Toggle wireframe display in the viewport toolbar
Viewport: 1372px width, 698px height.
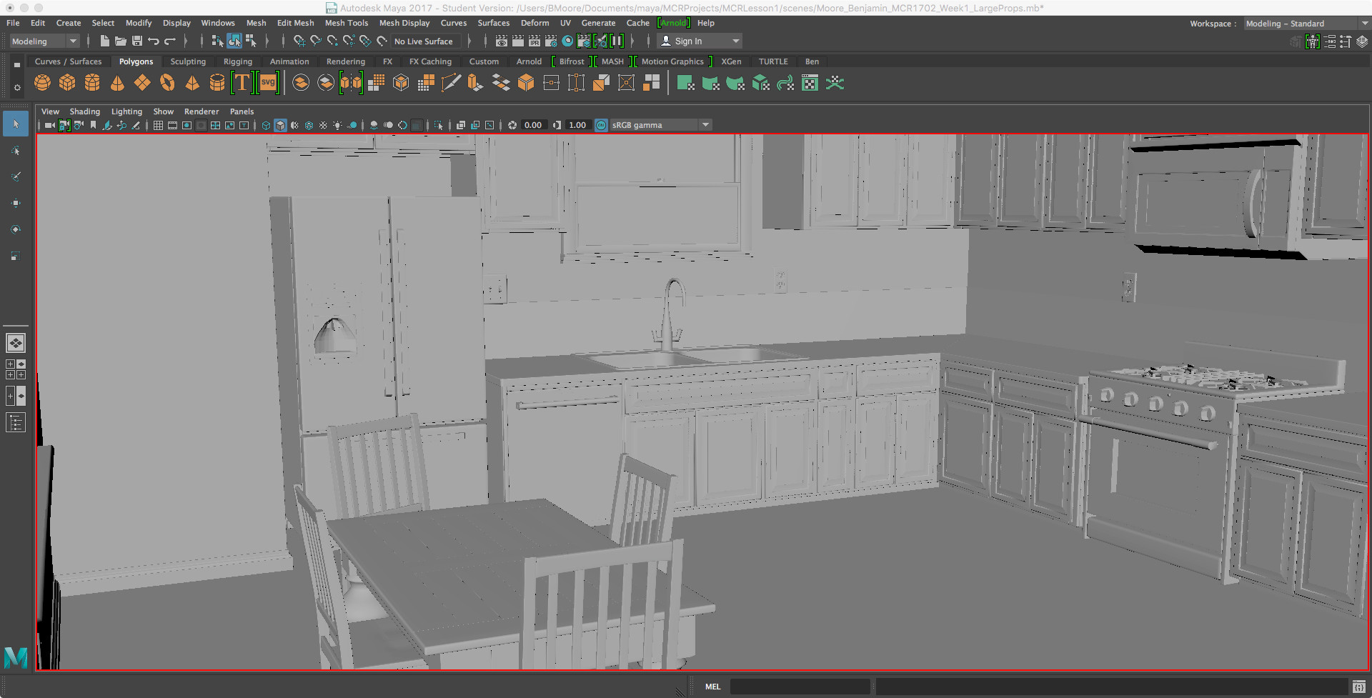coord(266,125)
